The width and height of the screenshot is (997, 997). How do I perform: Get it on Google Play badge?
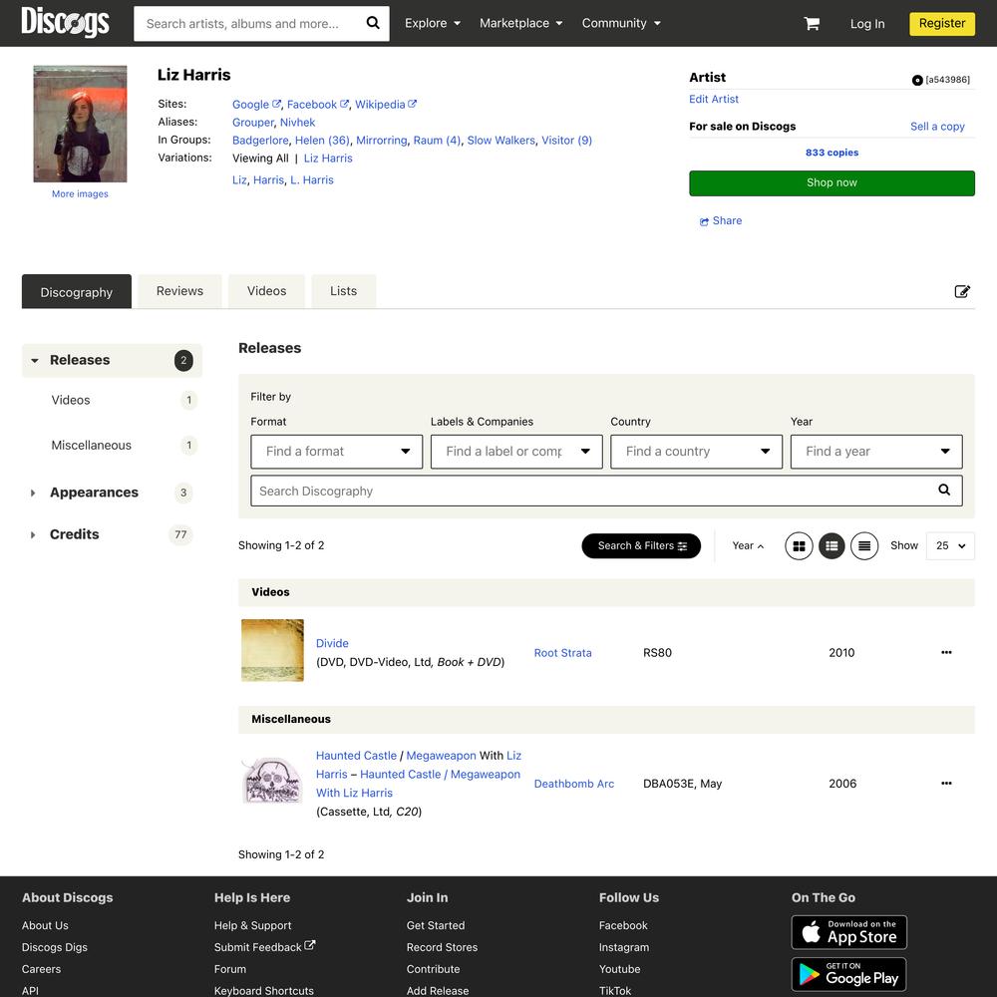(x=848, y=975)
